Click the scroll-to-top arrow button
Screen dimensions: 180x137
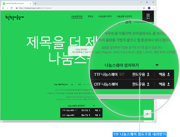148,114
